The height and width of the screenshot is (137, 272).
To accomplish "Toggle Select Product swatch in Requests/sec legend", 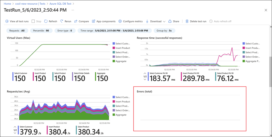I will pyautogui.click(x=114, y=106).
